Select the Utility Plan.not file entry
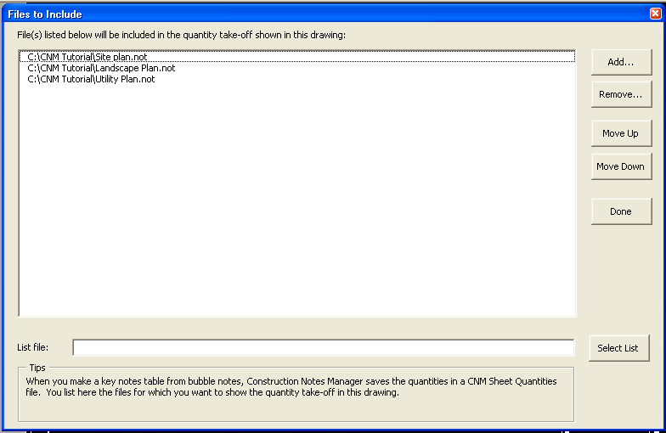666x433 pixels. tap(91, 79)
